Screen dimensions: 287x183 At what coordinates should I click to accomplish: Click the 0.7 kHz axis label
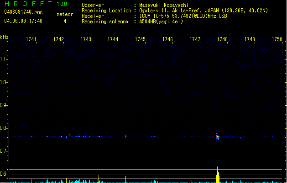[4, 151]
